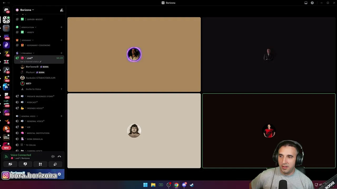Screen dimensions: 337x189
Task: Toggle the camera on or off
Action: [x=10, y=164]
